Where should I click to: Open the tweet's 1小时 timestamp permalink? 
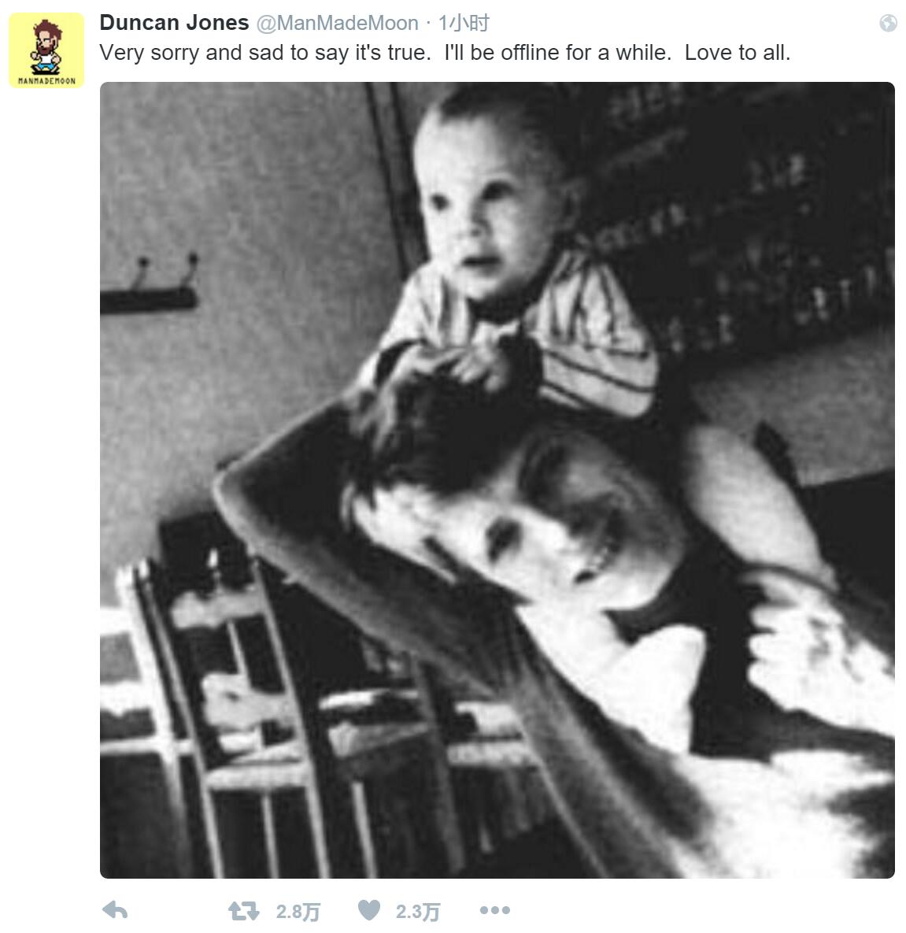coord(464,23)
